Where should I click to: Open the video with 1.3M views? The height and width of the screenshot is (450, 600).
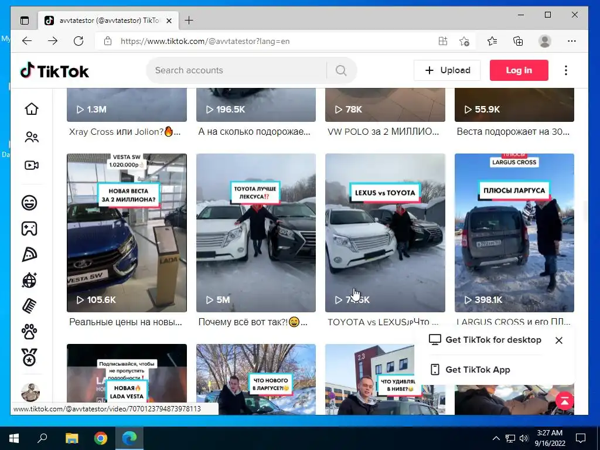(127, 105)
